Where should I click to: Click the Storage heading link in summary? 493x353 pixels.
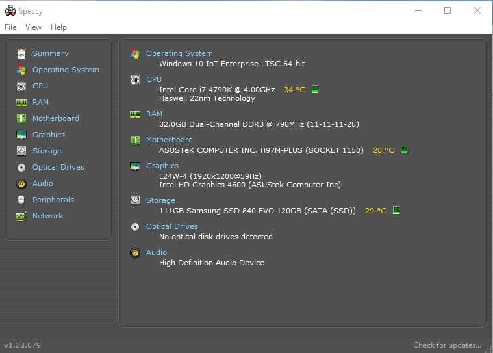pos(160,200)
